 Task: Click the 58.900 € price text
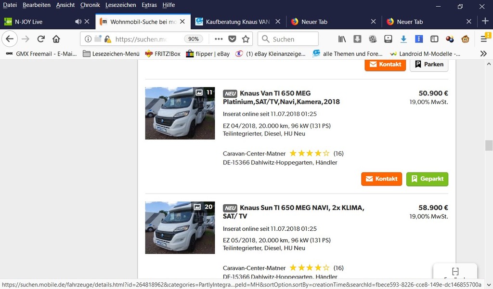[433, 208]
